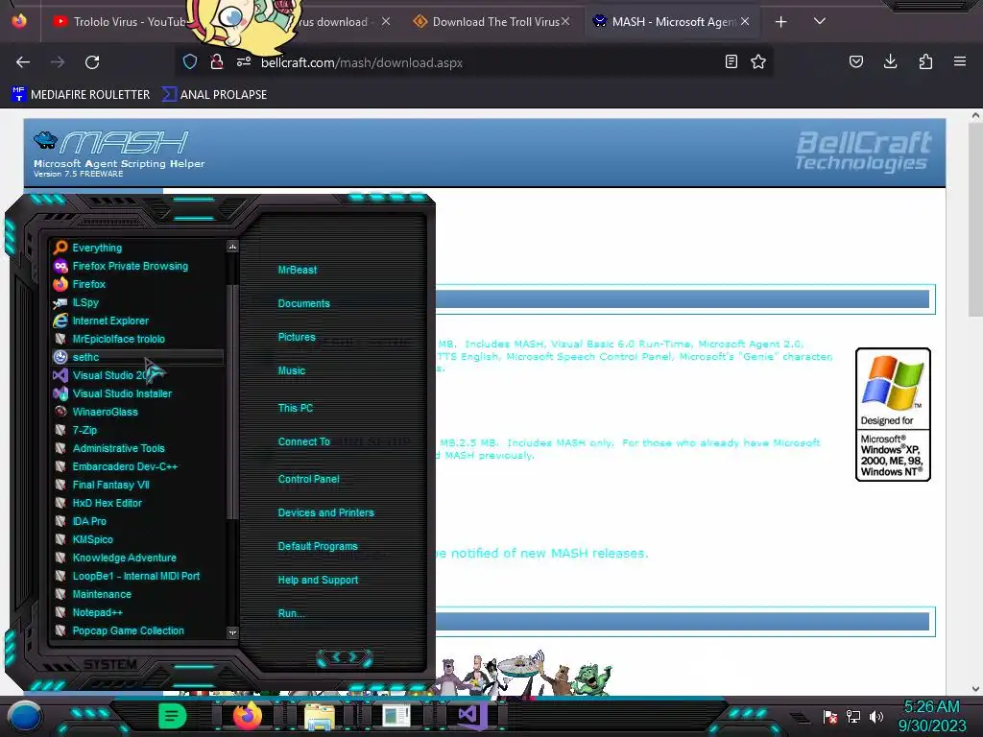Open extensions puzzle icon
Screen dimensions: 983x737
[x=925, y=61]
